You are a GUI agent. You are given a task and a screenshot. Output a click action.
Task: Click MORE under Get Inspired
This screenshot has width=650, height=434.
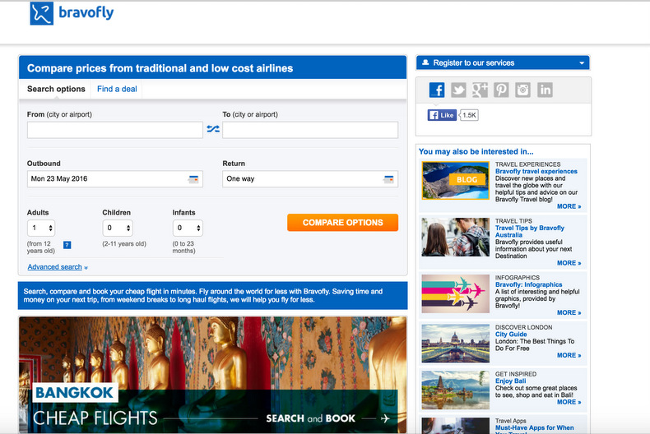[x=569, y=402]
